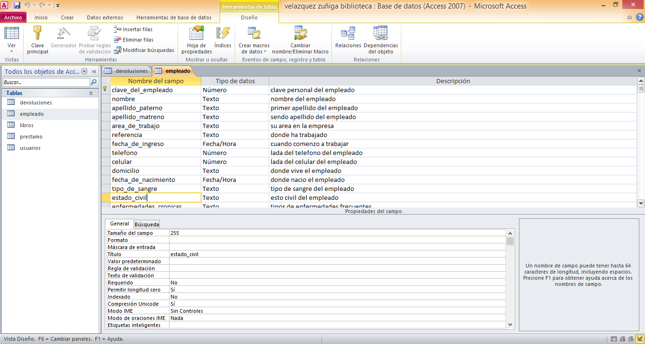Click the Tamaño del campo value 255
This screenshot has height=344, width=645.
[x=338, y=233]
